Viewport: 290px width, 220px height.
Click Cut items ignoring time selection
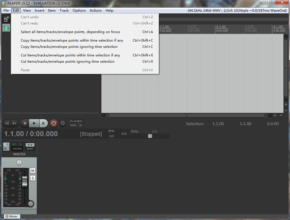[68, 62]
